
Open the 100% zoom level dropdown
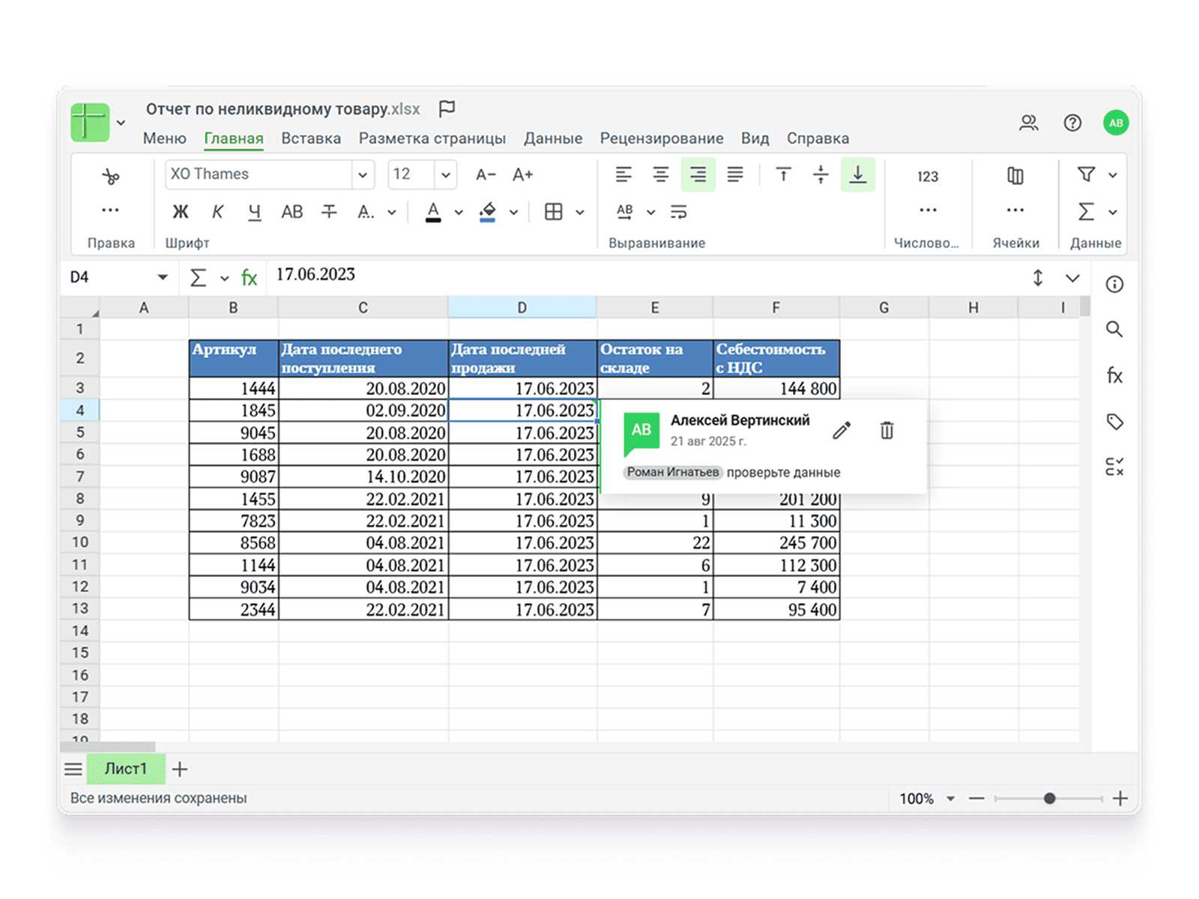point(950,799)
